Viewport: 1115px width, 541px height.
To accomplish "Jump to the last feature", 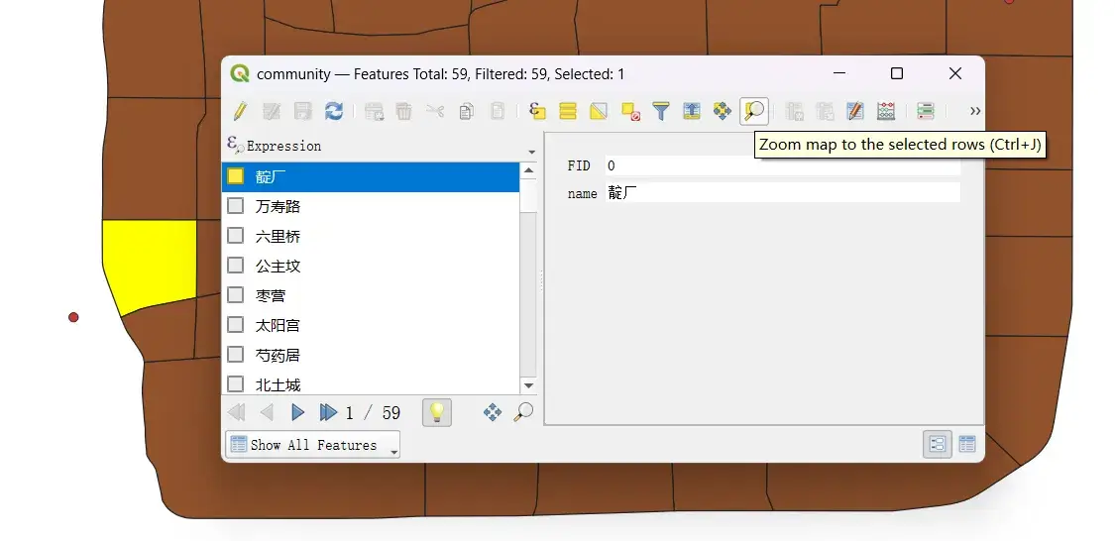I will (x=328, y=412).
